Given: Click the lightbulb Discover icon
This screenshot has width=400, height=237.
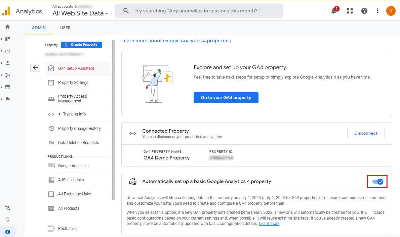Looking at the screenshot, I should point(7,220).
